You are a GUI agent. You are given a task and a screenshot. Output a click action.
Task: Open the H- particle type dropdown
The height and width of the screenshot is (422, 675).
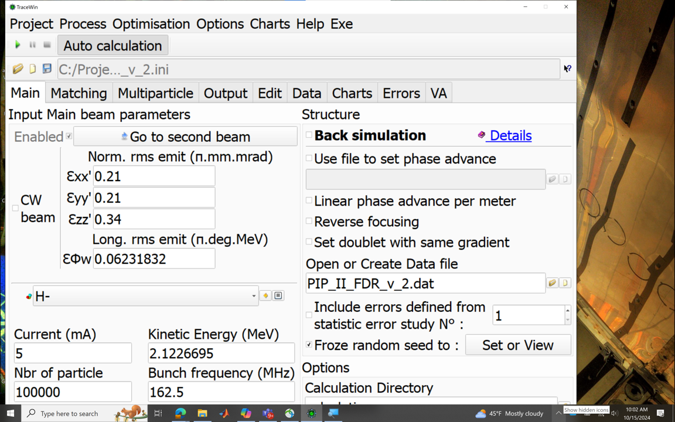click(x=145, y=296)
